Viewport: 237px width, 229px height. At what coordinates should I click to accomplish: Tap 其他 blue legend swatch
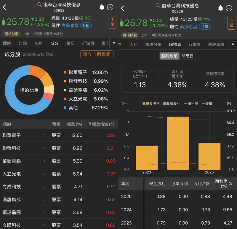65,108
